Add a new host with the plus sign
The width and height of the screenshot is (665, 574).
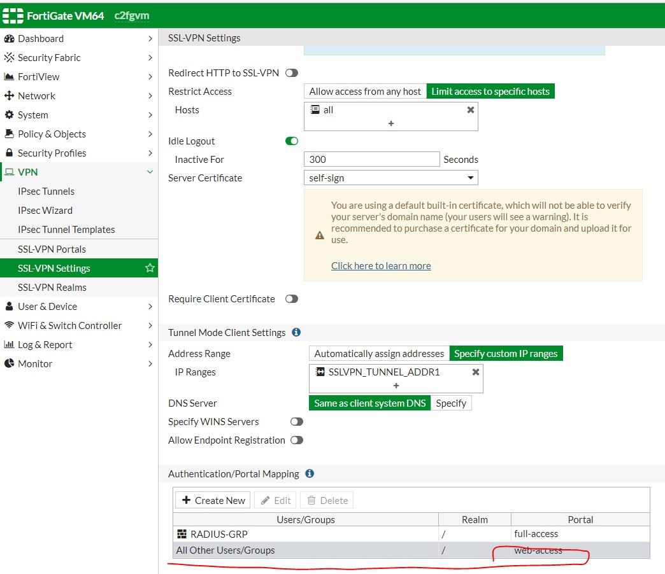click(391, 123)
